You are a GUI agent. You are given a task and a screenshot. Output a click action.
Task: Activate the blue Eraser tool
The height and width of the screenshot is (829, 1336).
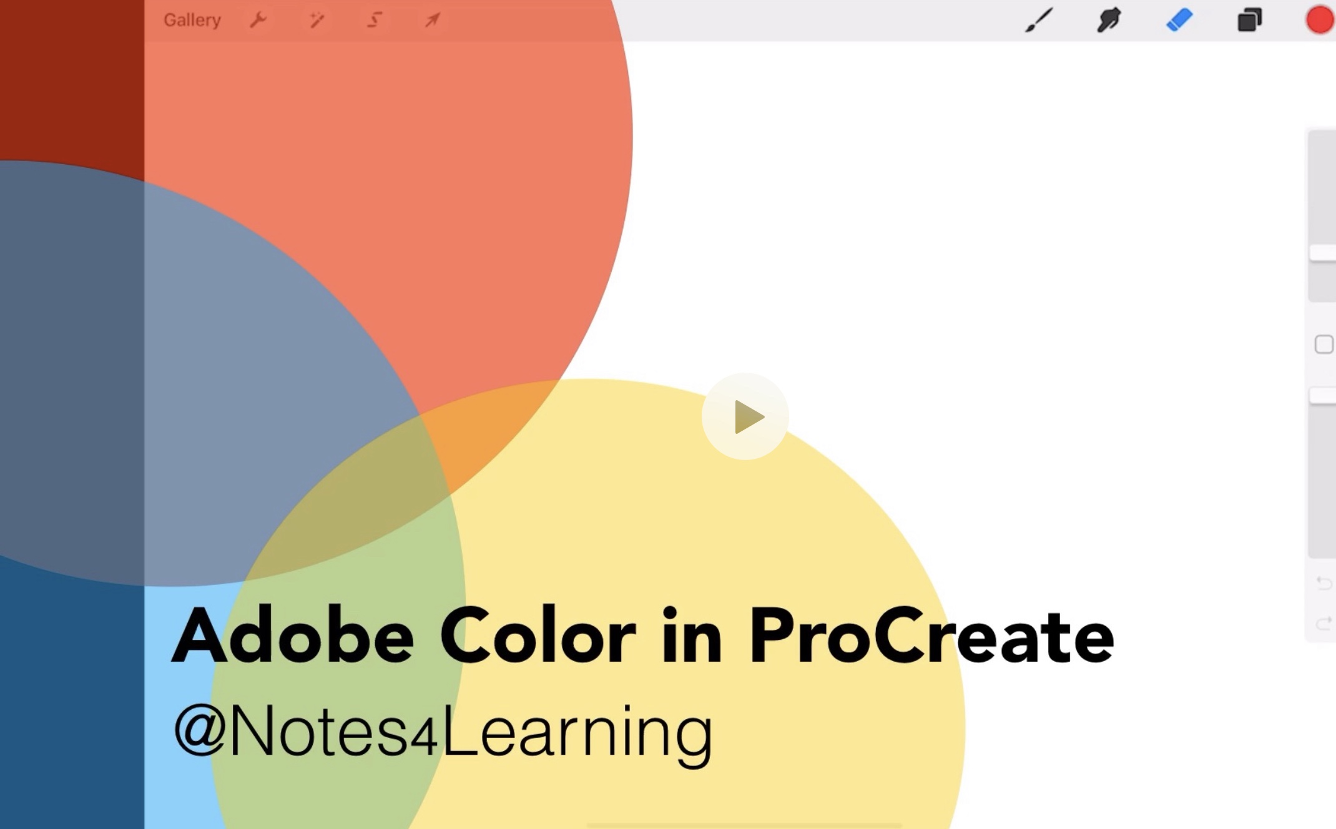pos(1180,21)
